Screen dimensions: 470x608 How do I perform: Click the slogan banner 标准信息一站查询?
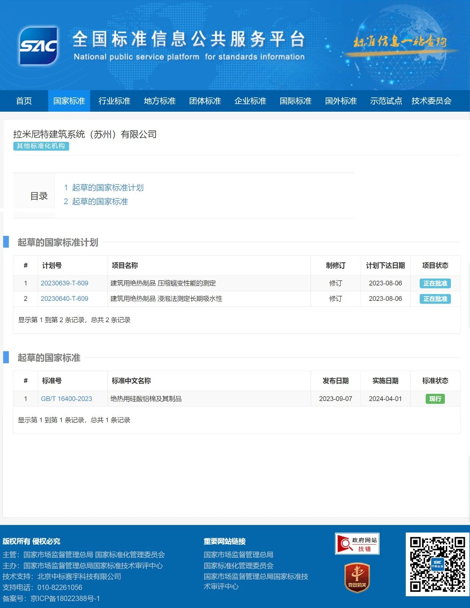(399, 42)
